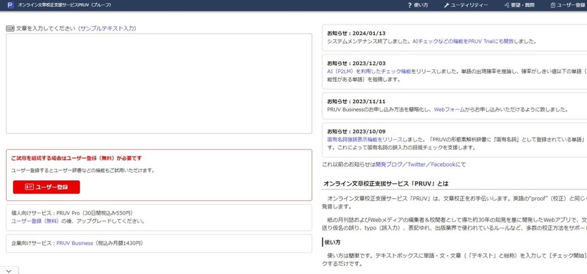587x274 pixels.
Task: Select the お知らせ：2023/12/03 heading
Action: [x=356, y=63]
